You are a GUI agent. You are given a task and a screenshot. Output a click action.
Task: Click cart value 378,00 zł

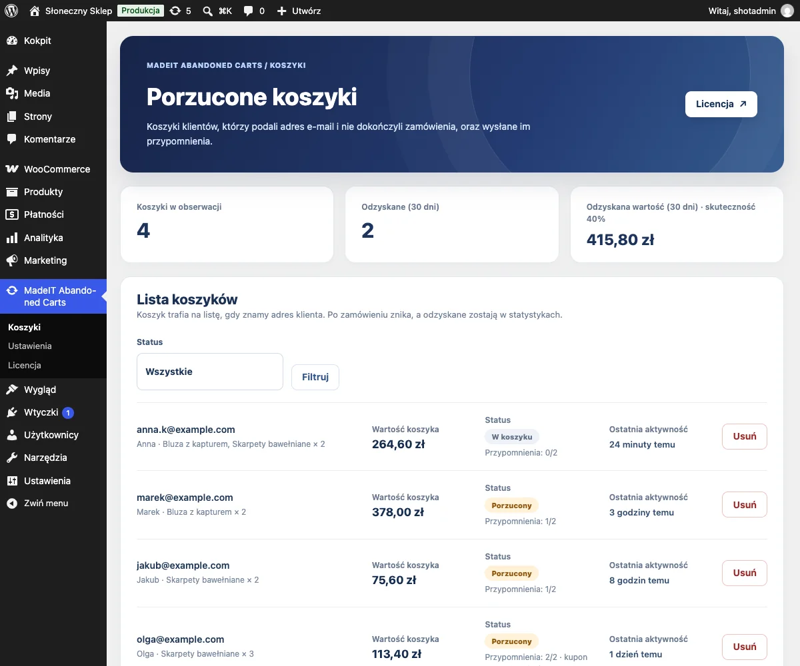[398, 512]
